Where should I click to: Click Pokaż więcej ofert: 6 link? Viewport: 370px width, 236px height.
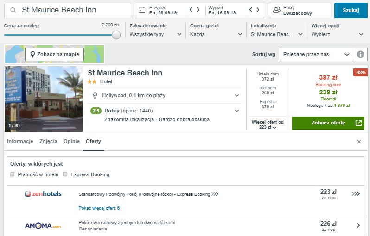(x=99, y=208)
